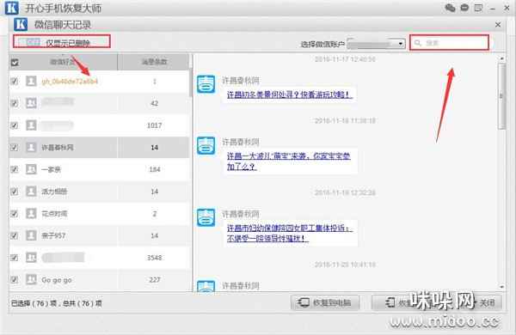Uncheck the 一家亲 row checkbox
Screen dimensions: 516x335
(x=14, y=169)
